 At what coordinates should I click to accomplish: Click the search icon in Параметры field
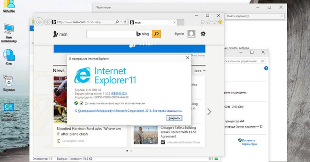pos(282,16)
